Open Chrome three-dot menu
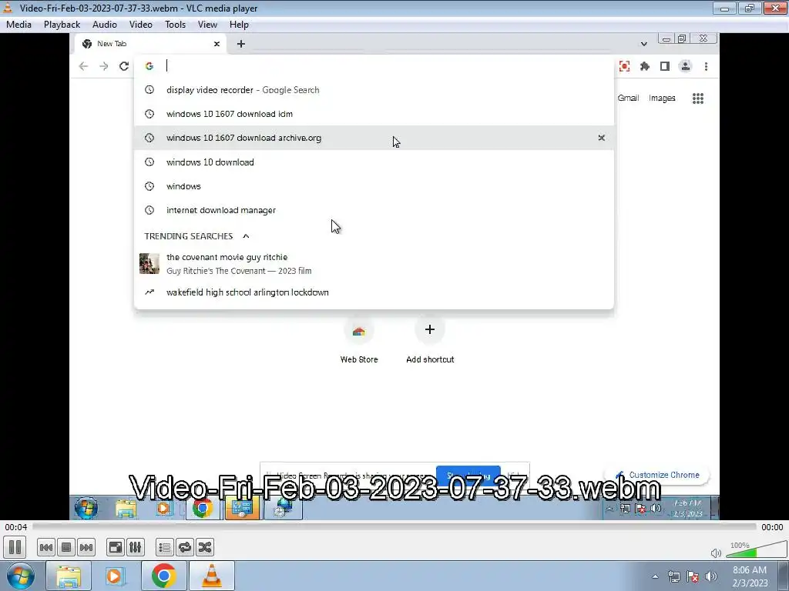Viewport: 789px width, 591px height. pyautogui.click(x=706, y=66)
